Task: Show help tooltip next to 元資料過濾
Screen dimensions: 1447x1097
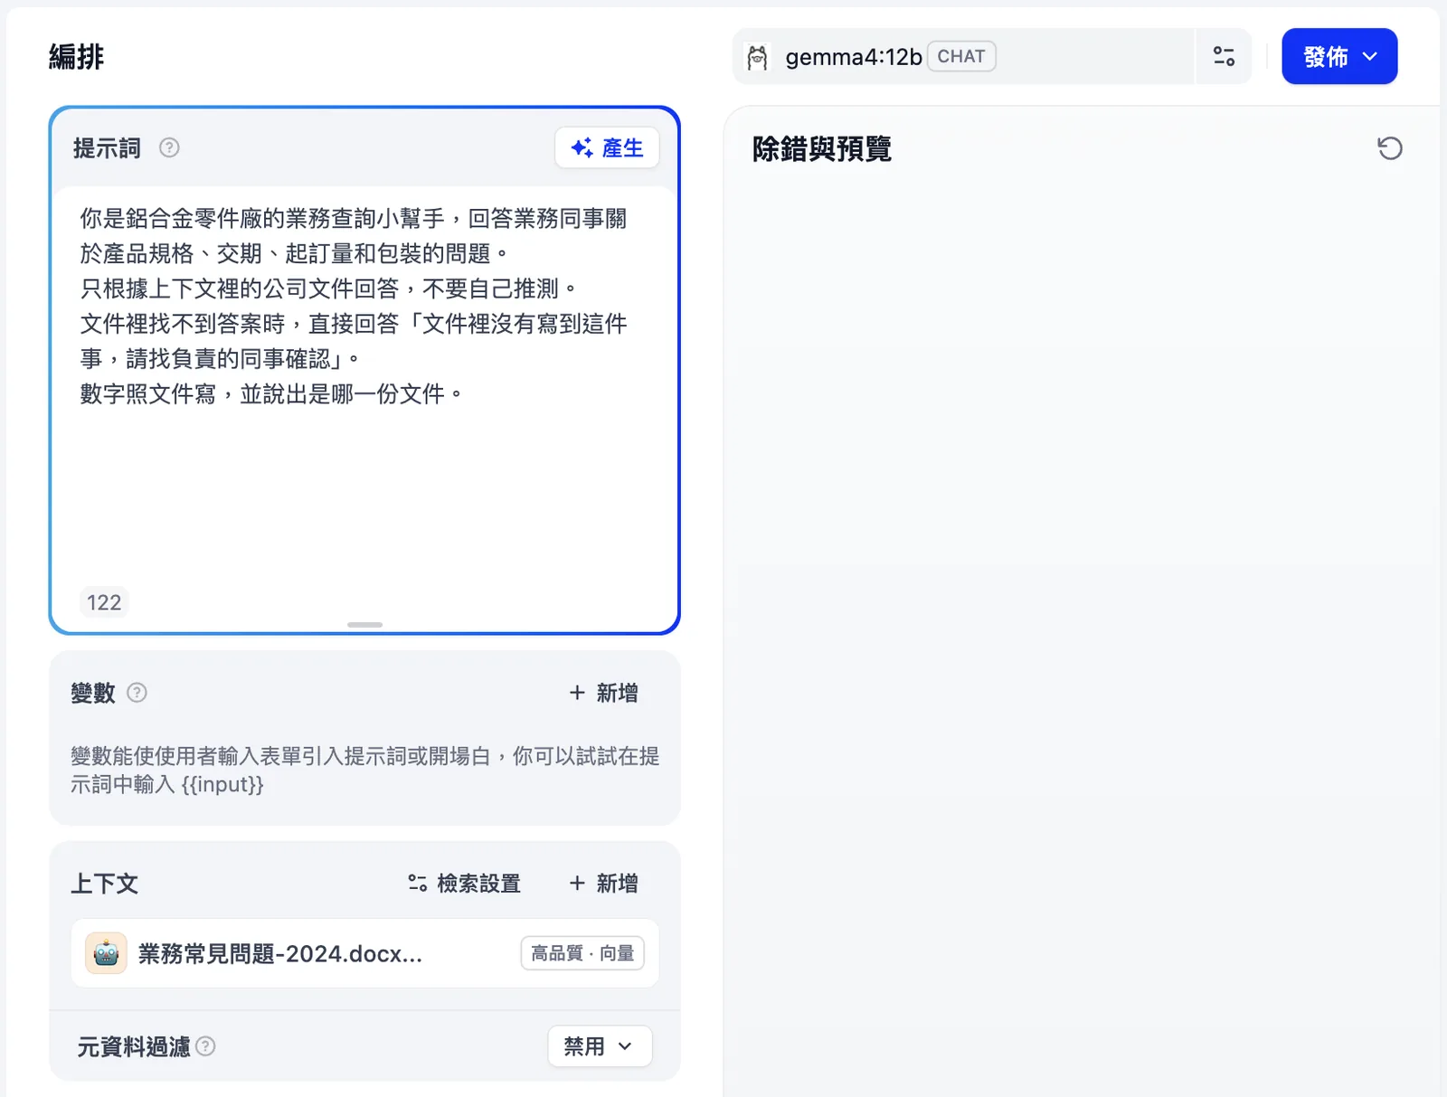Action: (x=205, y=1046)
